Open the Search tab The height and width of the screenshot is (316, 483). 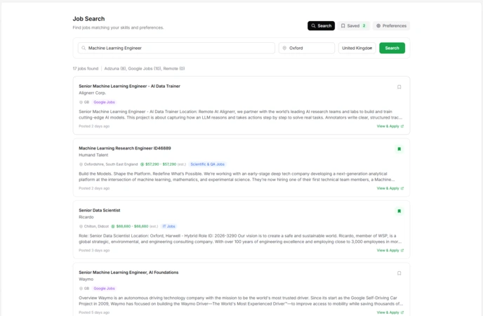[x=321, y=26]
